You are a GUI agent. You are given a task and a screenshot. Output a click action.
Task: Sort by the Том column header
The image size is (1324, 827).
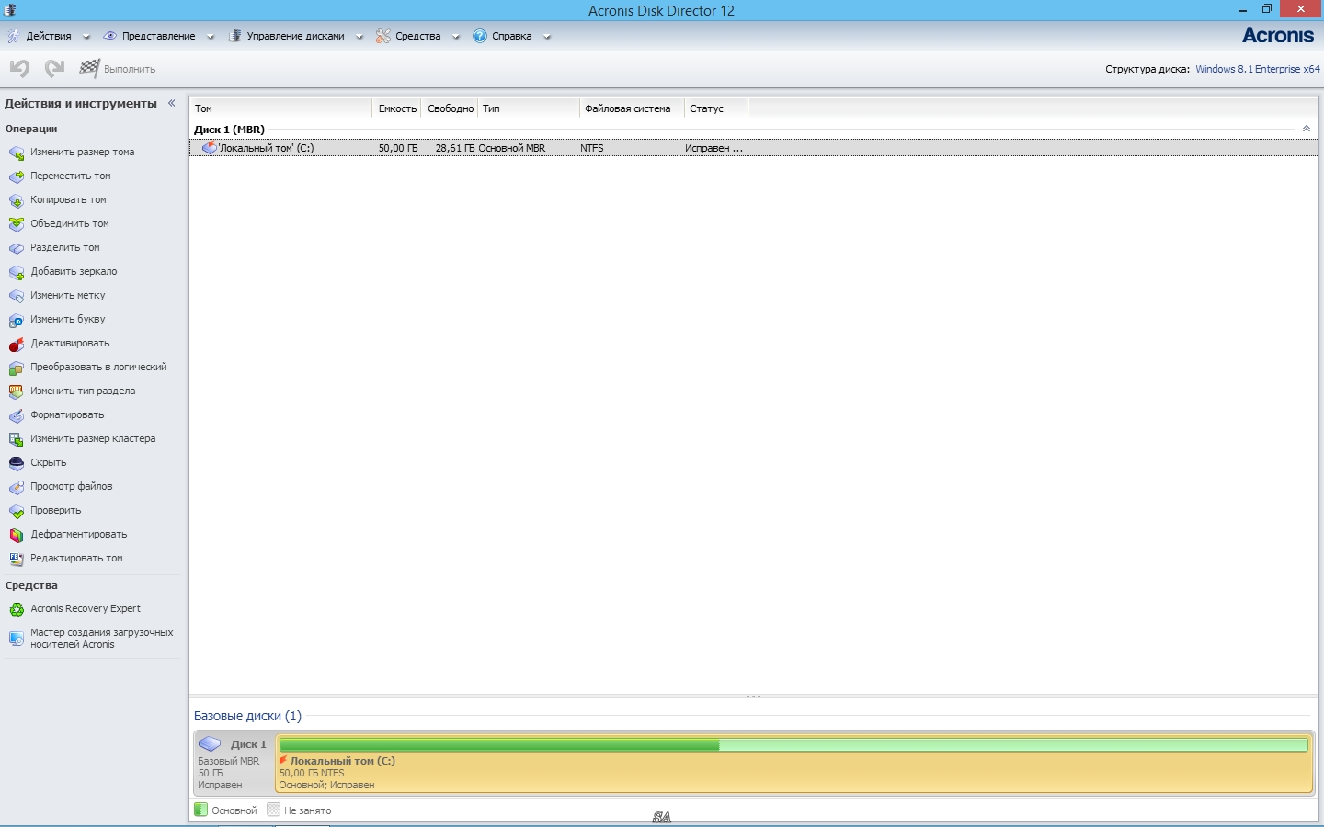click(x=280, y=108)
